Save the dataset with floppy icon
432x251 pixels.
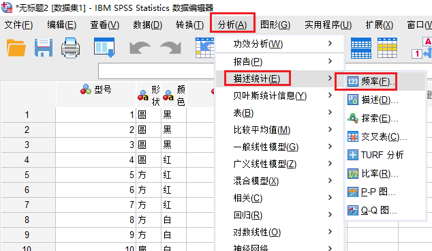44,48
